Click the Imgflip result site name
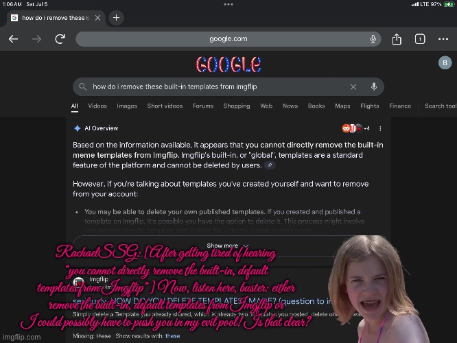 (x=99, y=279)
